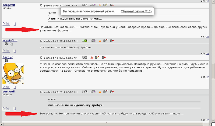Click edit pencil icon on krest-finn's post
Image resolution: width=215 pixels, height=126 pixels.
(x=105, y=41)
